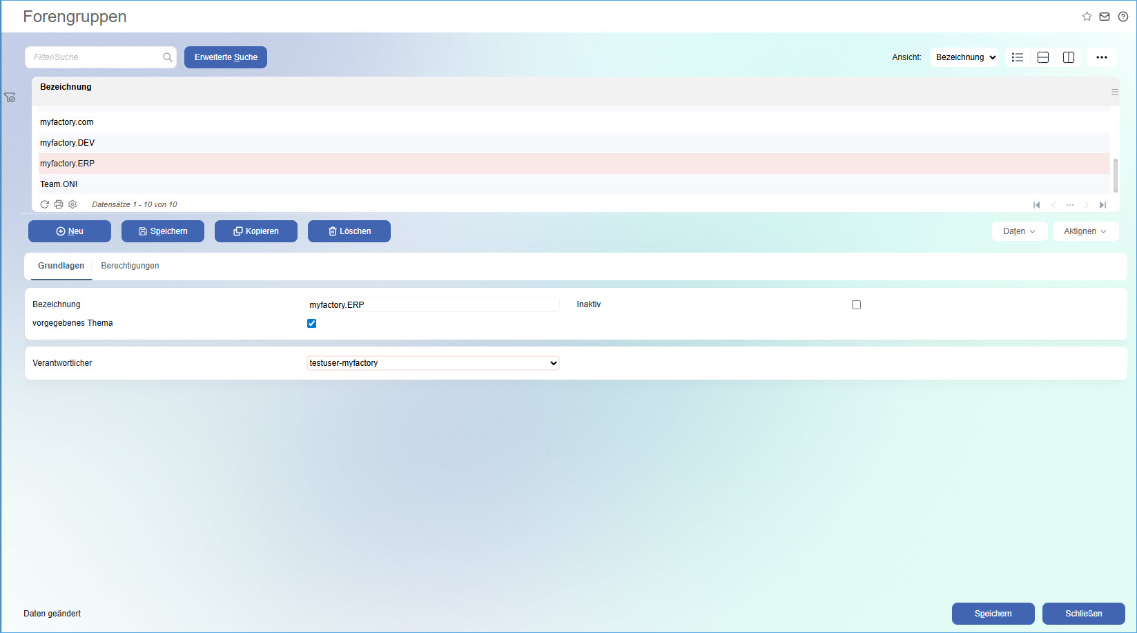Refresh the record list

[44, 204]
